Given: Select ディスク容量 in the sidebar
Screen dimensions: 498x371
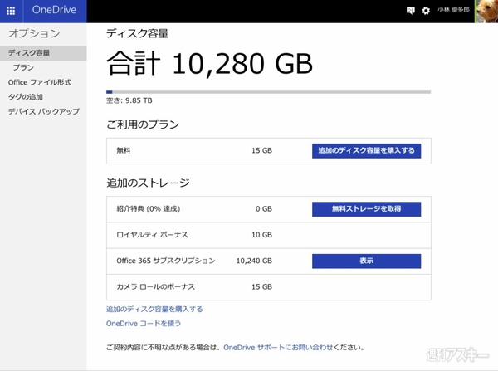Looking at the screenshot, I should click(29, 53).
